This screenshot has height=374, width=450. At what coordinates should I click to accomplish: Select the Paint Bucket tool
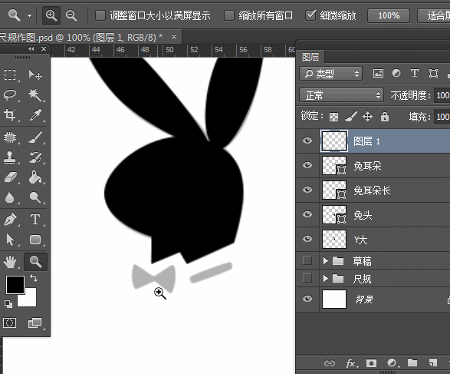point(35,177)
